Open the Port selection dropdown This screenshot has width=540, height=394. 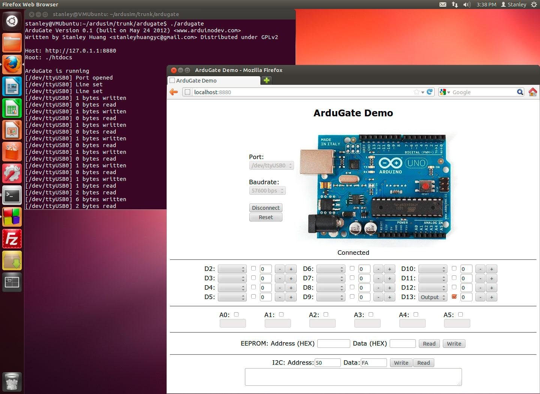coord(271,165)
